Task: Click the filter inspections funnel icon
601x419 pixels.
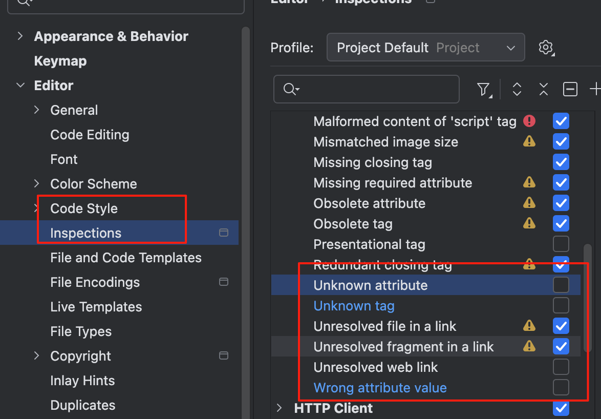Action: point(483,90)
